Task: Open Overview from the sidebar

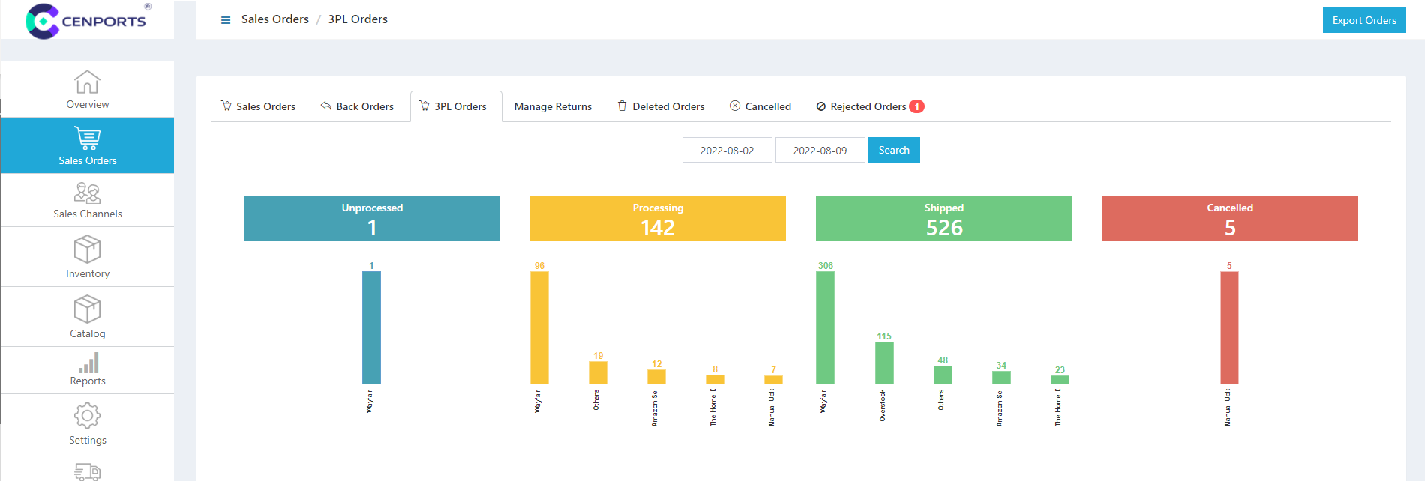Action: [88, 89]
